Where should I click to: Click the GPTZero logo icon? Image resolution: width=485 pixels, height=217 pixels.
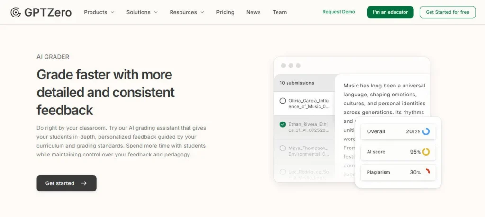coord(16,12)
